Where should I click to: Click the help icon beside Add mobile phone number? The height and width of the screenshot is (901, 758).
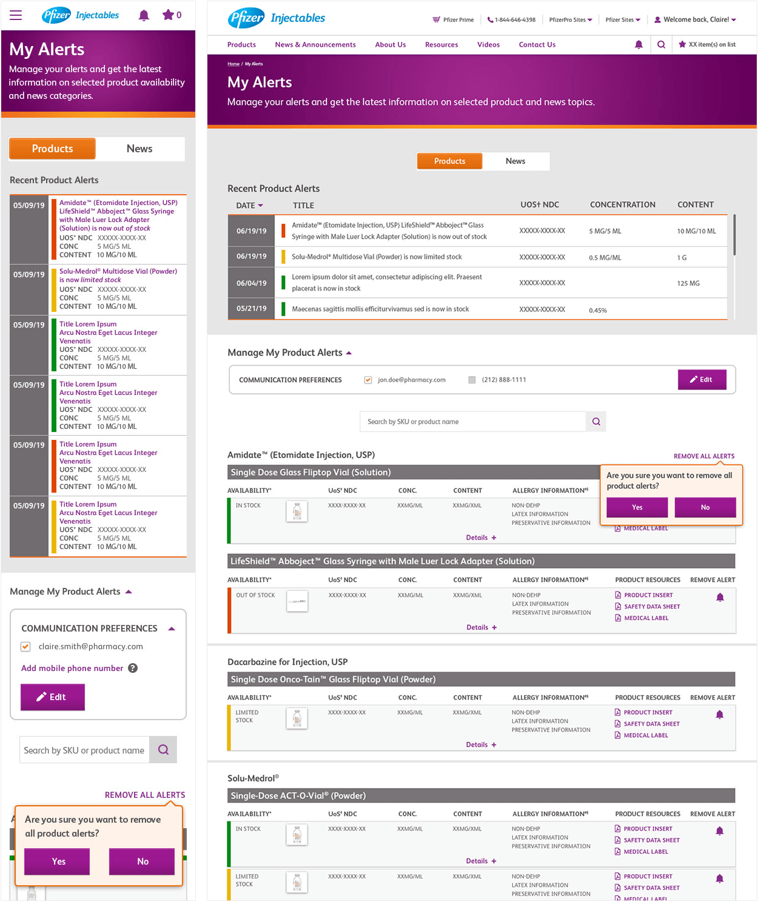coord(133,668)
